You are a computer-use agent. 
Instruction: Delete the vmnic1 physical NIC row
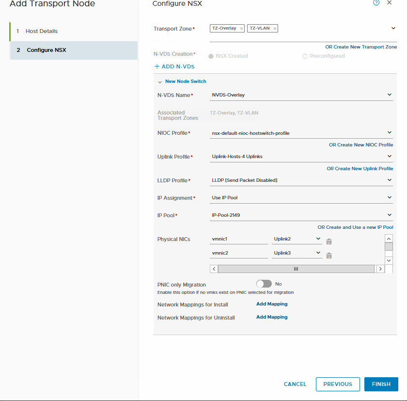click(x=329, y=241)
